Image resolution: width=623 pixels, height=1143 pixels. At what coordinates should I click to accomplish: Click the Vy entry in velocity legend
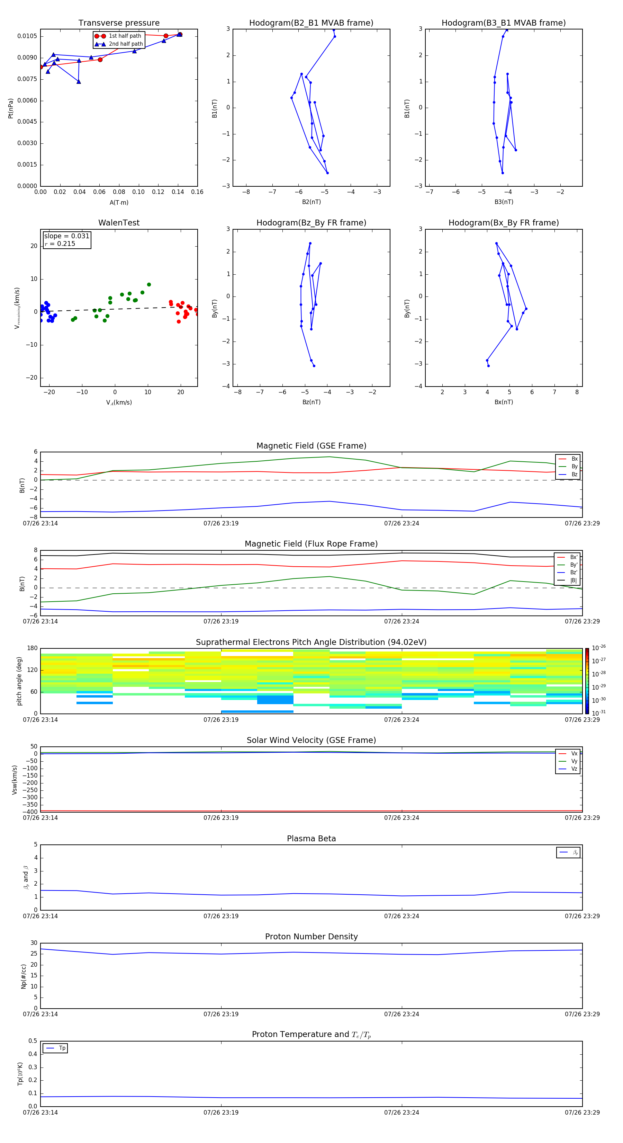click(x=568, y=761)
